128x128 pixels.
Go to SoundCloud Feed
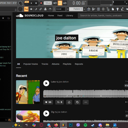[x=60, y=16]
